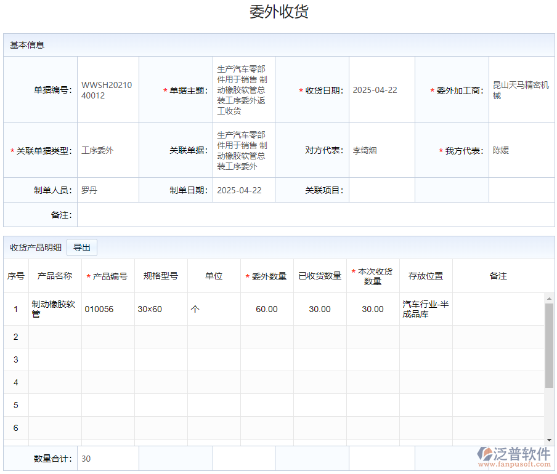This screenshot has width=557, height=474.
Task: Click the 基本信息 section header
Action: click(27, 45)
